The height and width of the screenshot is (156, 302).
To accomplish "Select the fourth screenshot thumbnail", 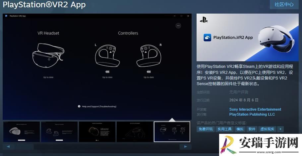I will [135, 132].
